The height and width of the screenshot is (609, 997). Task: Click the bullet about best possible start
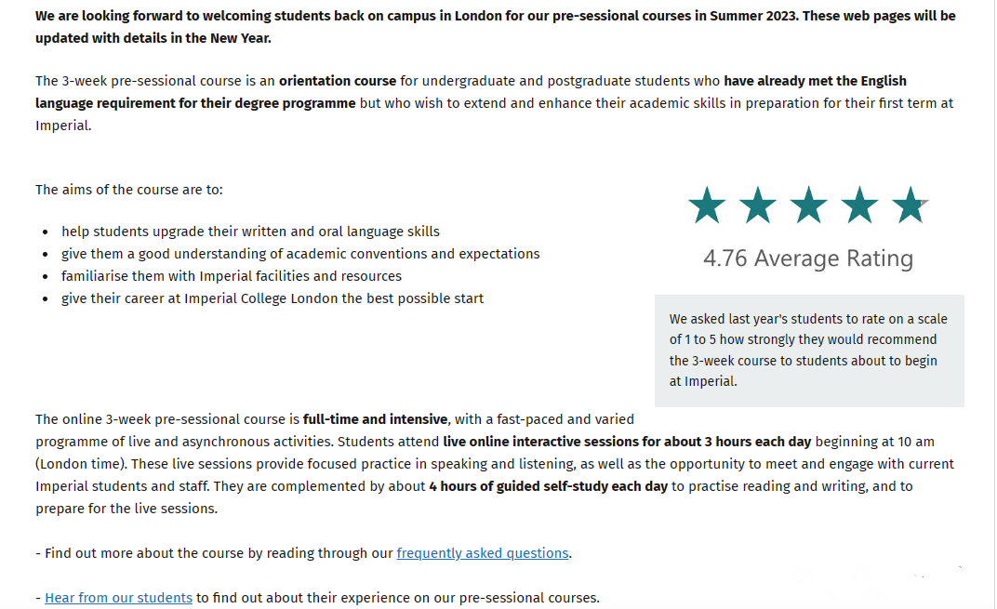click(x=273, y=298)
